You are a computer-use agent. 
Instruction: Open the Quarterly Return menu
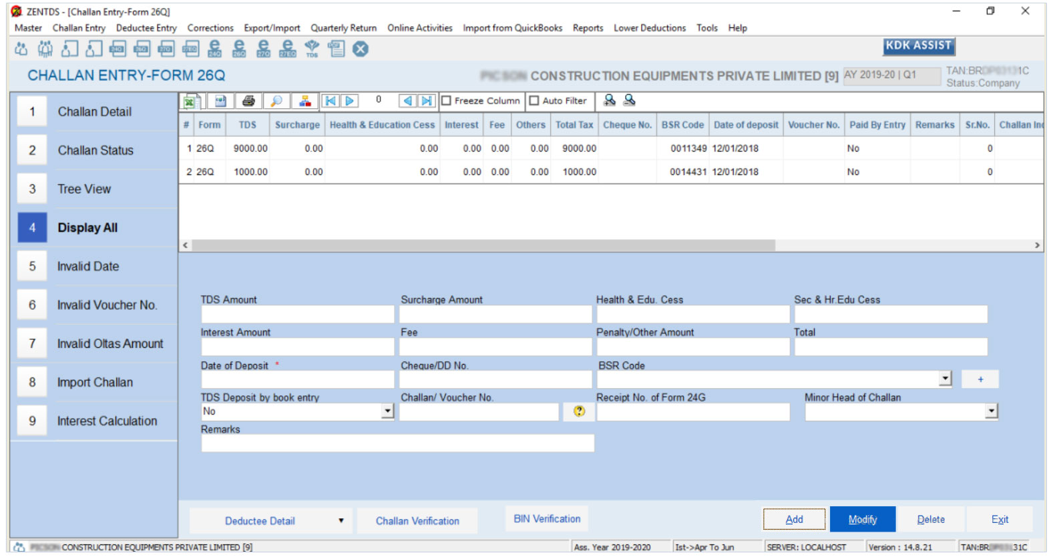pos(343,28)
